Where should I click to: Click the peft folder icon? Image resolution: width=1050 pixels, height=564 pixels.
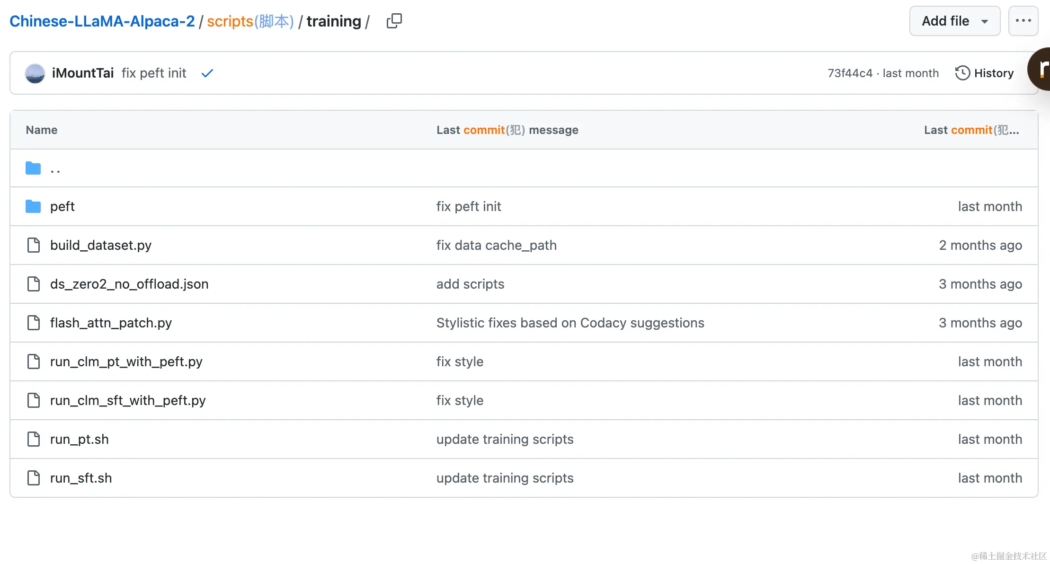pyautogui.click(x=33, y=206)
